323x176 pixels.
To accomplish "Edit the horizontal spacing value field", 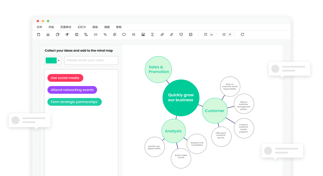I will (x=213, y=34).
